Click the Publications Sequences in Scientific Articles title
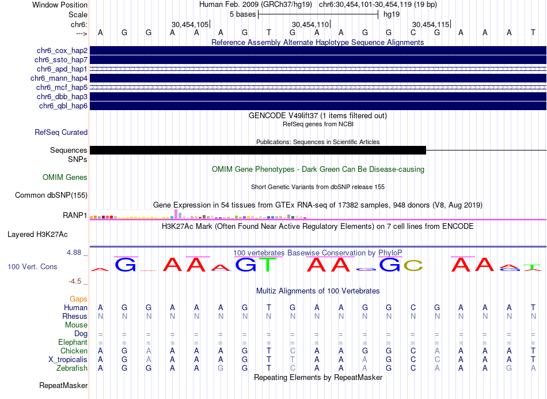Image resolution: width=547 pixels, height=399 pixels. 318,142
